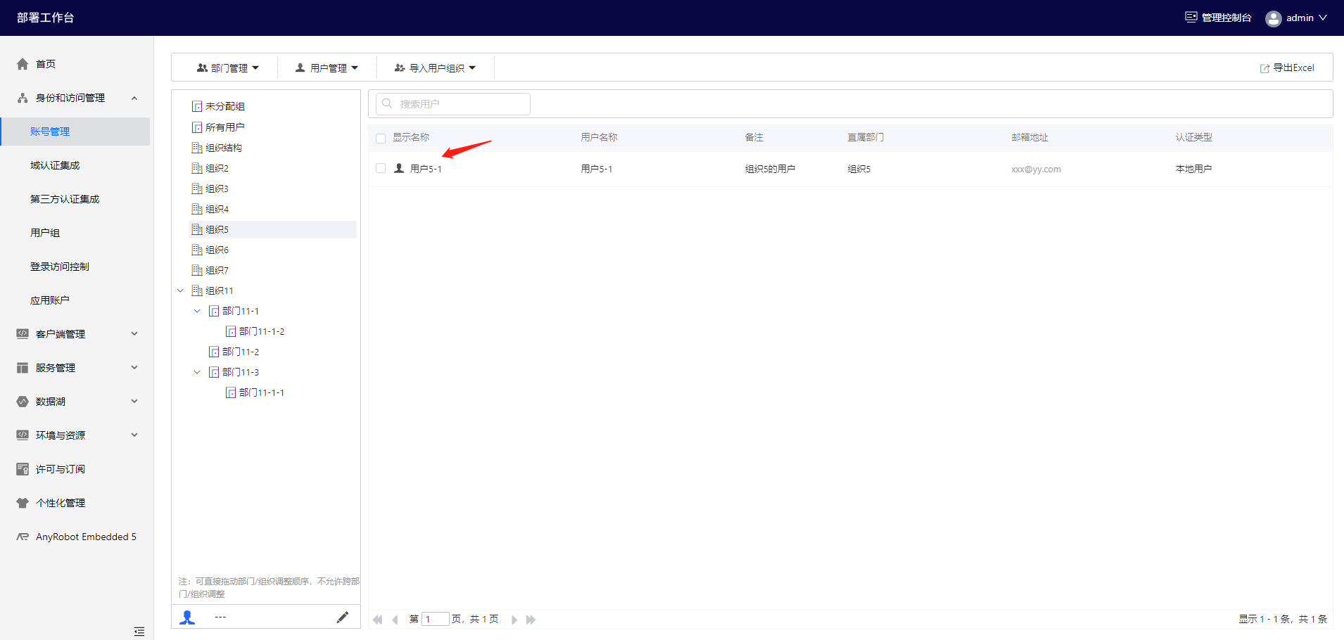Click the 客户端管理 sidebar icon
Image resolution: width=1344 pixels, height=640 pixels.
[x=23, y=334]
